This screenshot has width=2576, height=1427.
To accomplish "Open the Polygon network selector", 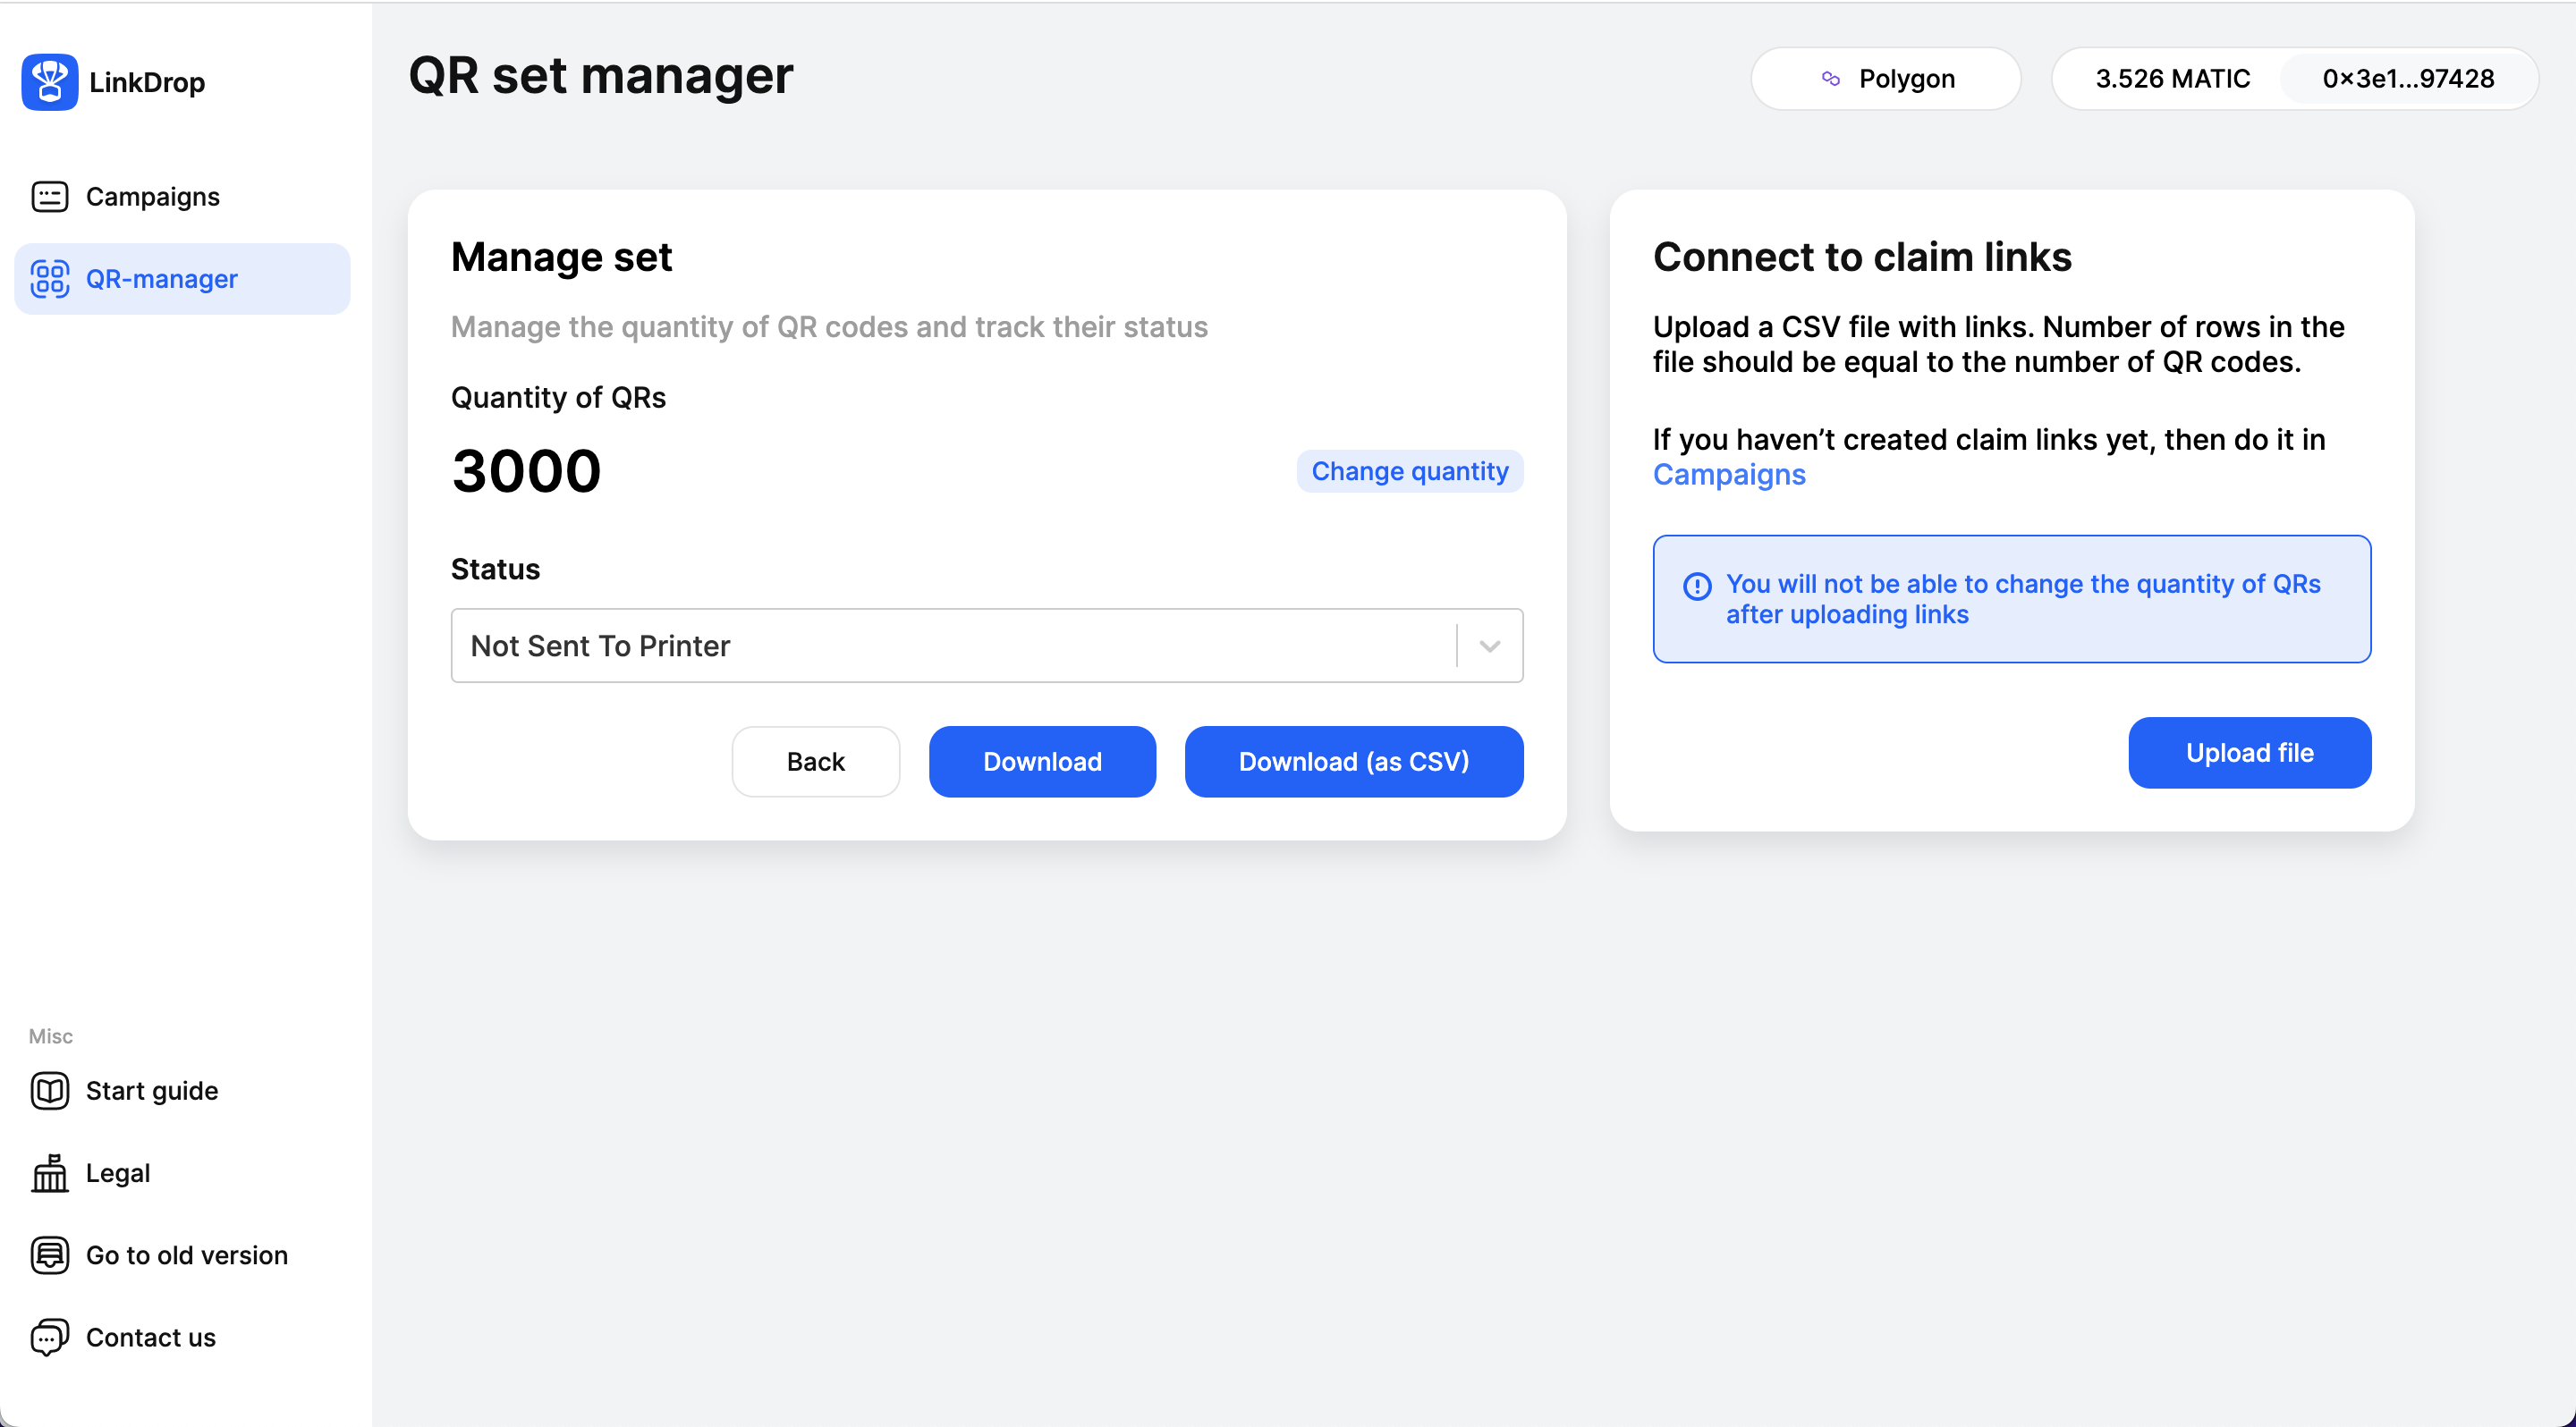I will click(1886, 79).
